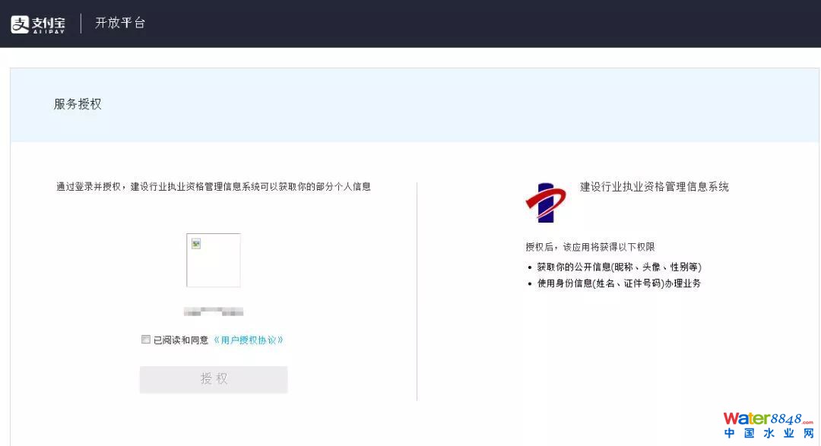Click bullet before 使用身份信息
The image size is (821, 446).
pyautogui.click(x=530, y=284)
